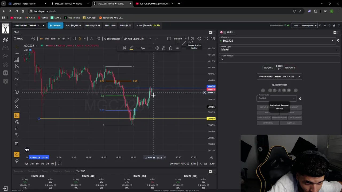This screenshot has height=192, width=342.
Task: Click the drawing line color pencil icon
Action: [x=131, y=48]
